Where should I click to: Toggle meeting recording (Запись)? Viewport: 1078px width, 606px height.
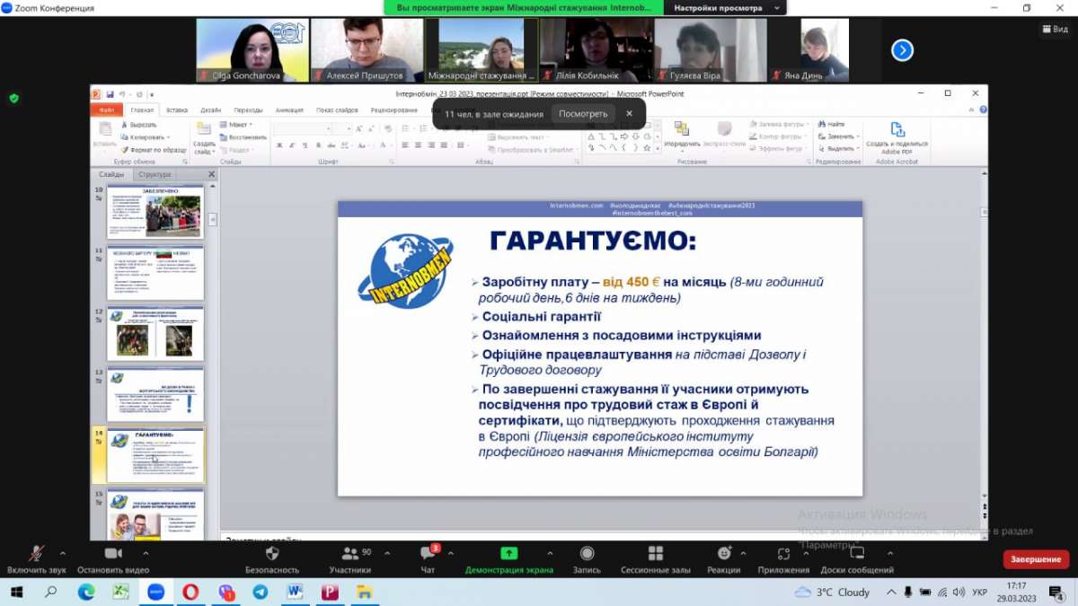coord(587,554)
